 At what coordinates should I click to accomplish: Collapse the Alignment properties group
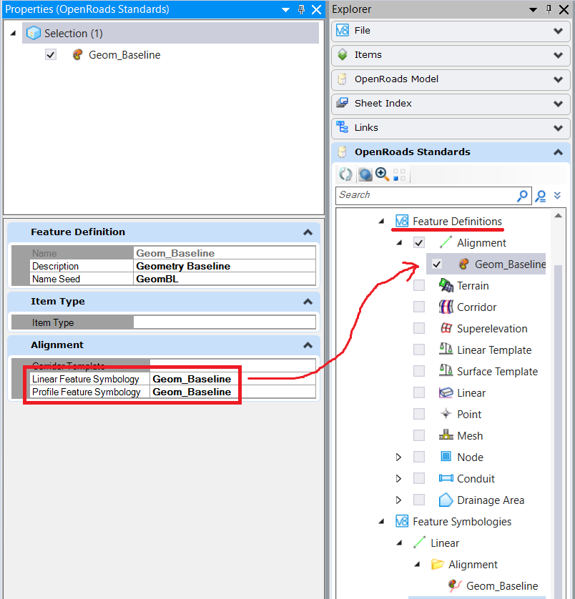(x=308, y=345)
